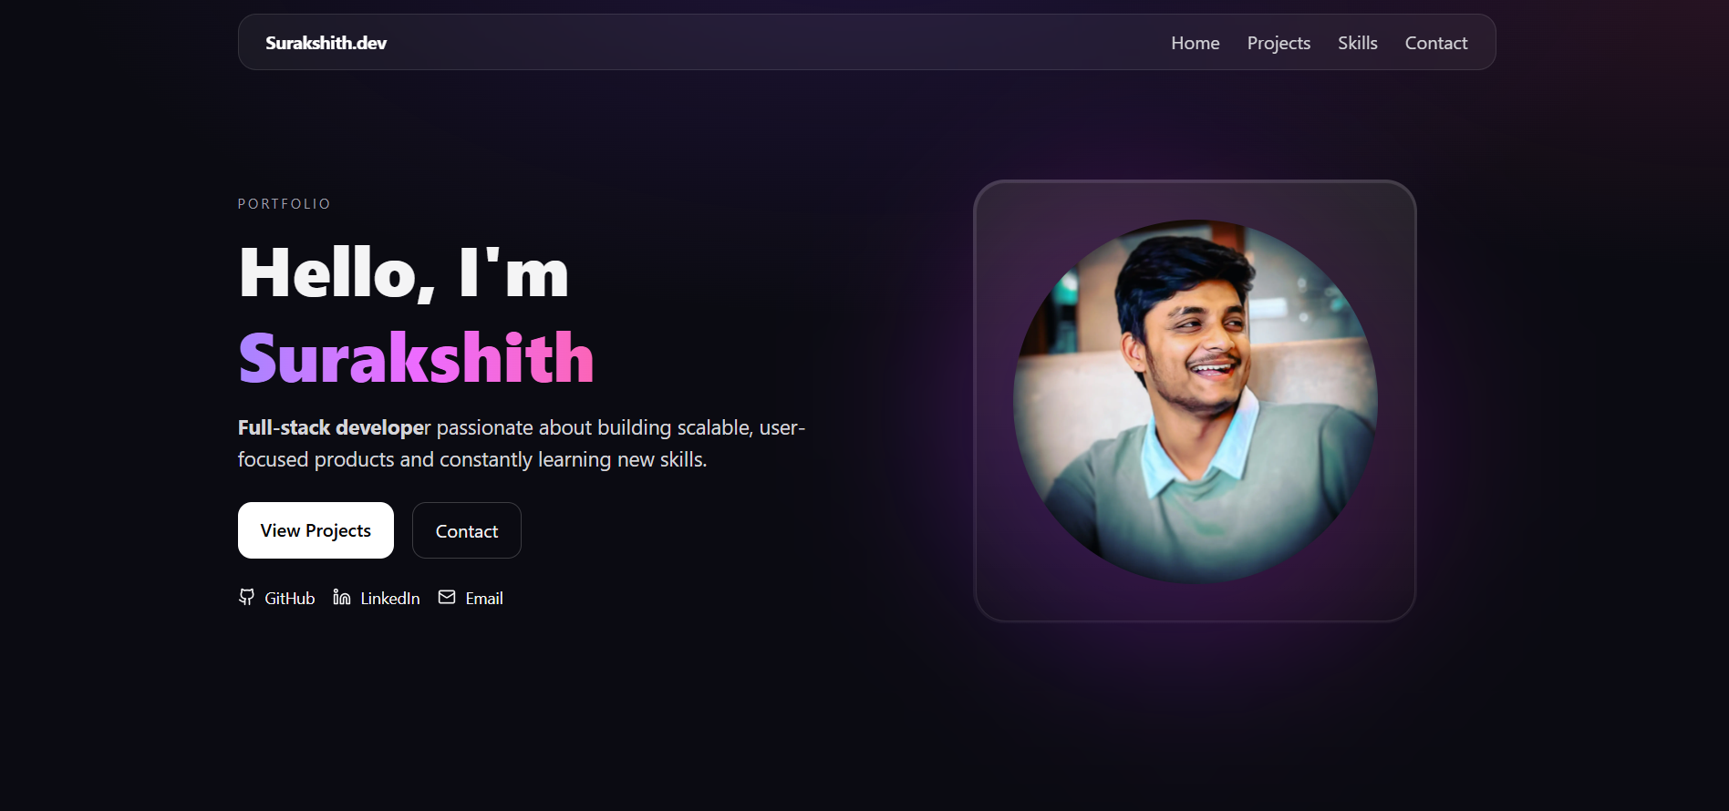Open the LinkedIn text link

[390, 599]
